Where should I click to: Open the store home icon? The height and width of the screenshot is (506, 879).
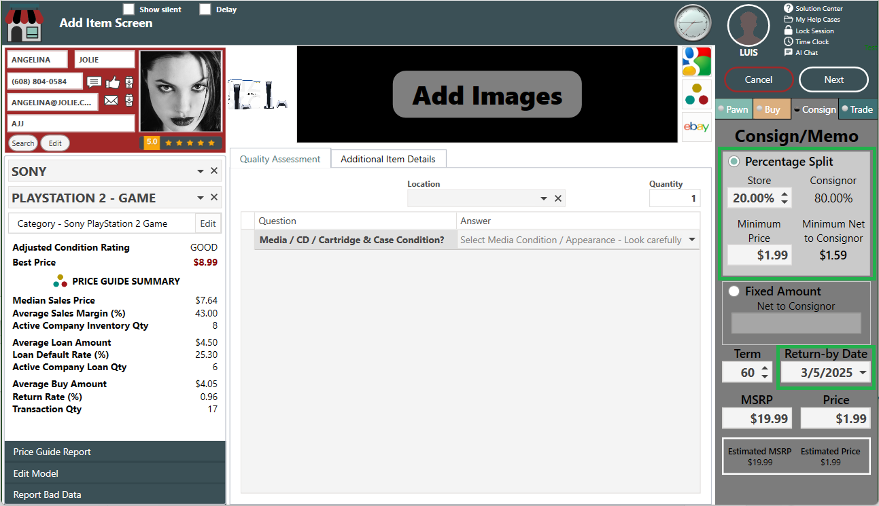pos(24,24)
